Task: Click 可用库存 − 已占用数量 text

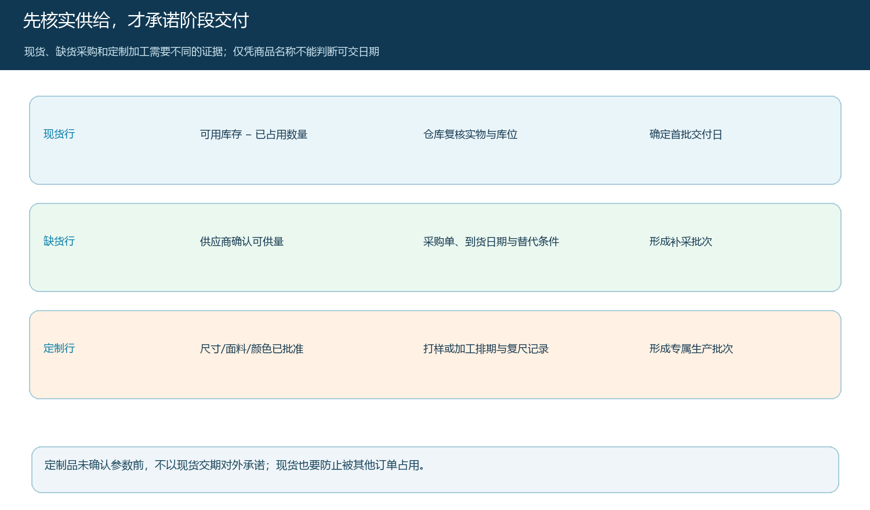Action: pyautogui.click(x=253, y=134)
